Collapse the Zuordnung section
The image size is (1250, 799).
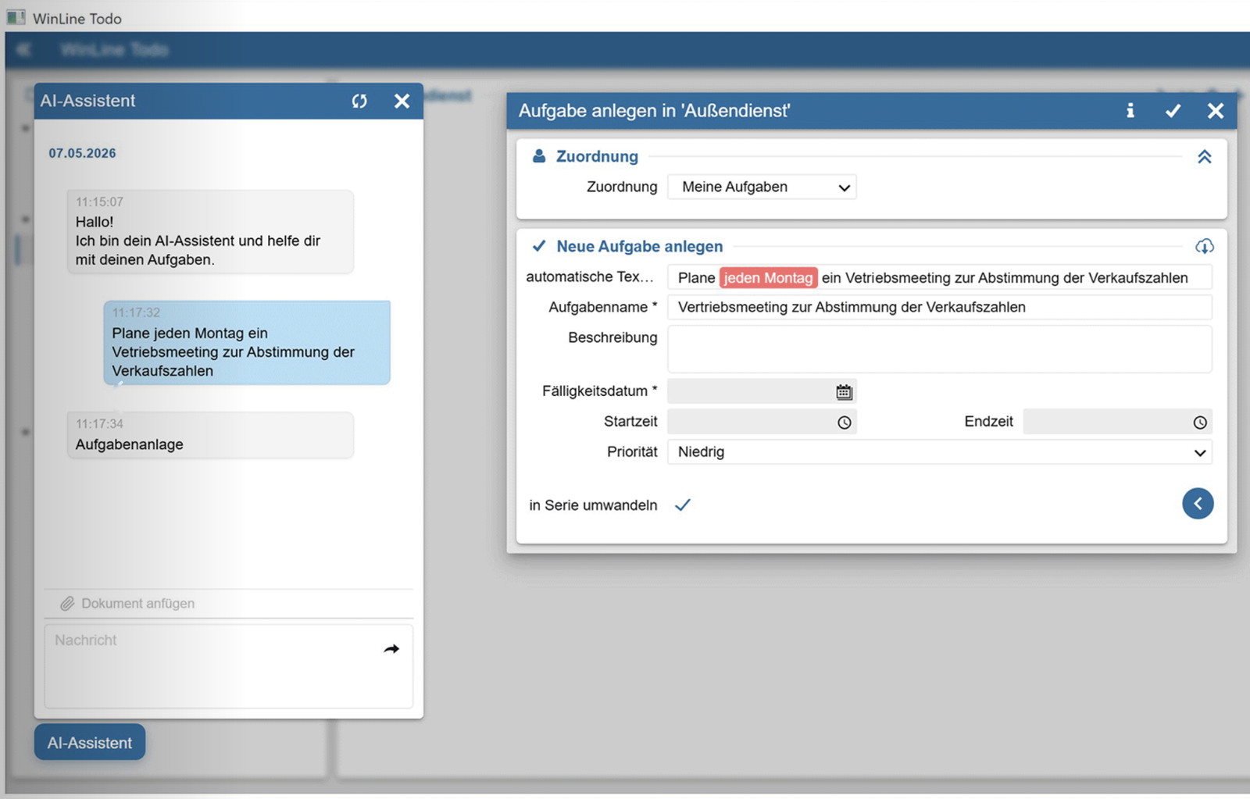tap(1205, 157)
